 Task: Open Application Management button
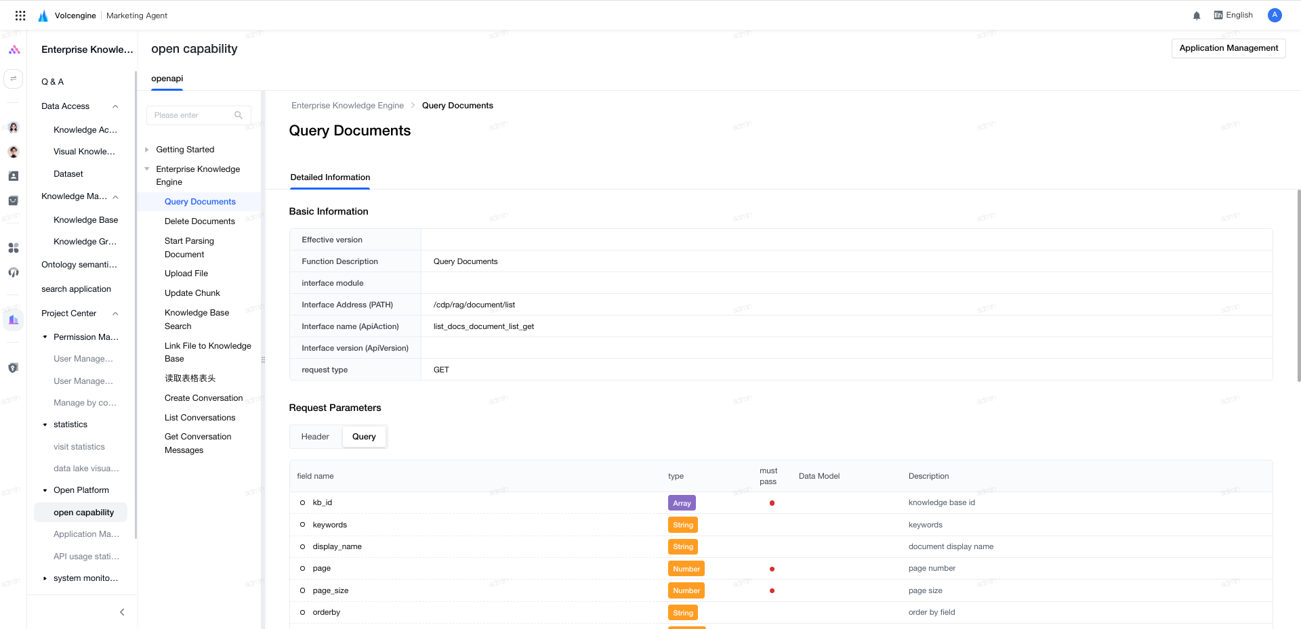pyautogui.click(x=1228, y=48)
